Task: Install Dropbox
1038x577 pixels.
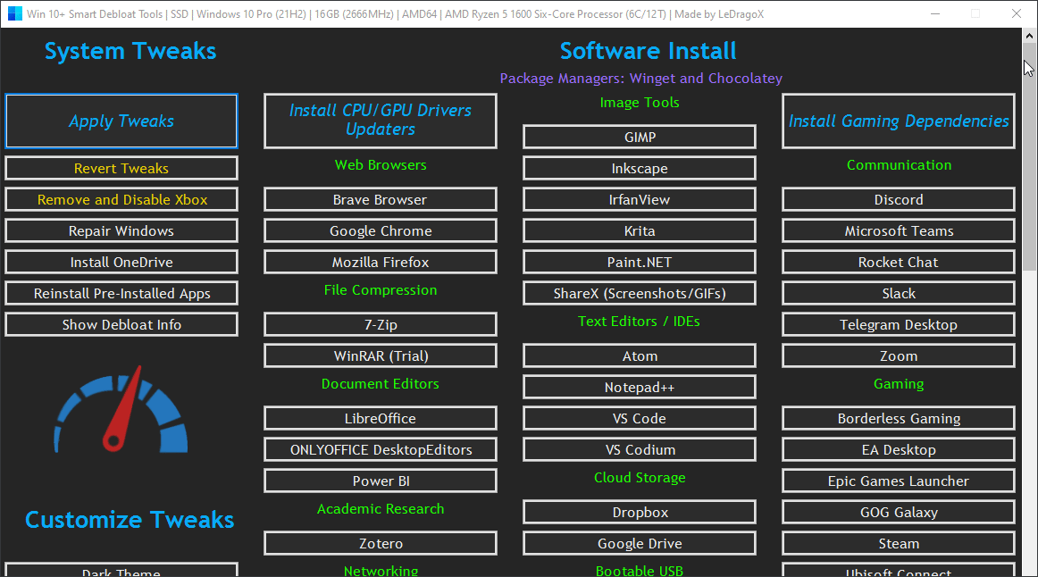Action: pyautogui.click(x=640, y=512)
